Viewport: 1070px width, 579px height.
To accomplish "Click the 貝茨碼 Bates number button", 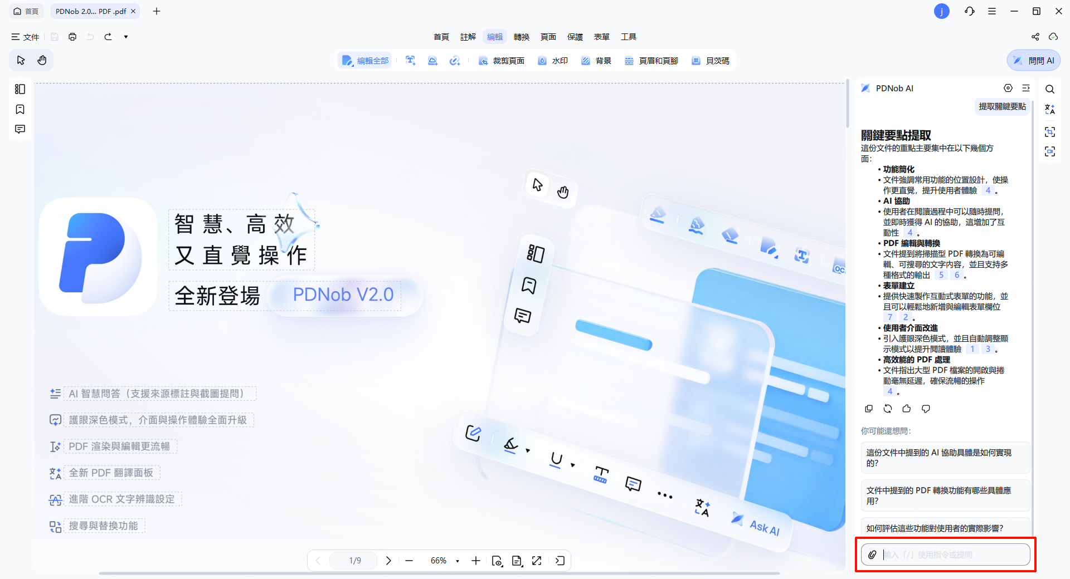I will pyautogui.click(x=711, y=61).
